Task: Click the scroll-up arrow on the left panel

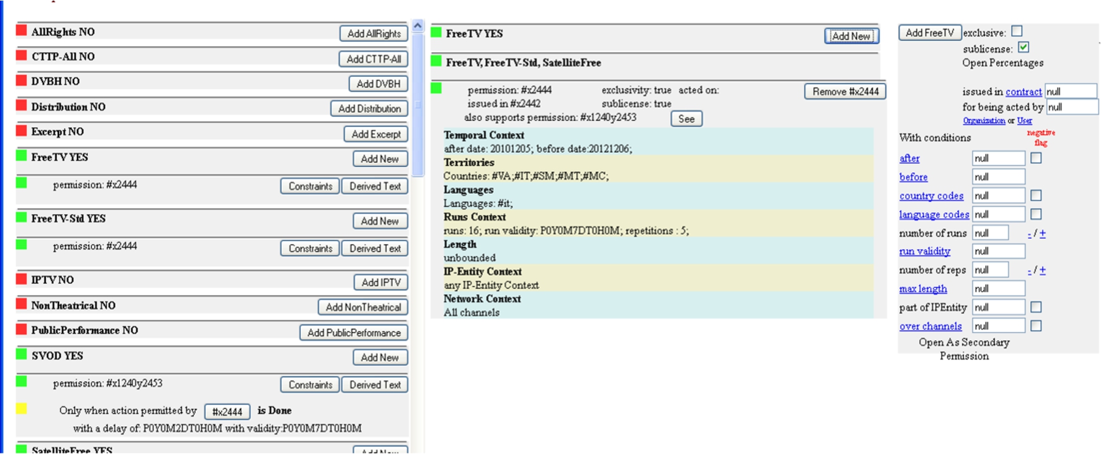Action: tap(418, 25)
